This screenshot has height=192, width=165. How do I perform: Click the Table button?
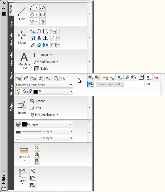(41, 69)
